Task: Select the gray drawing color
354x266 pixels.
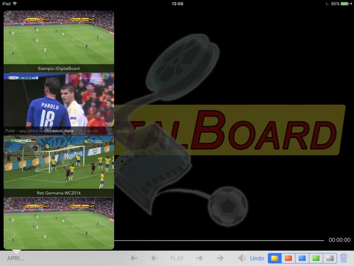Action: pyautogui.click(x=330, y=258)
